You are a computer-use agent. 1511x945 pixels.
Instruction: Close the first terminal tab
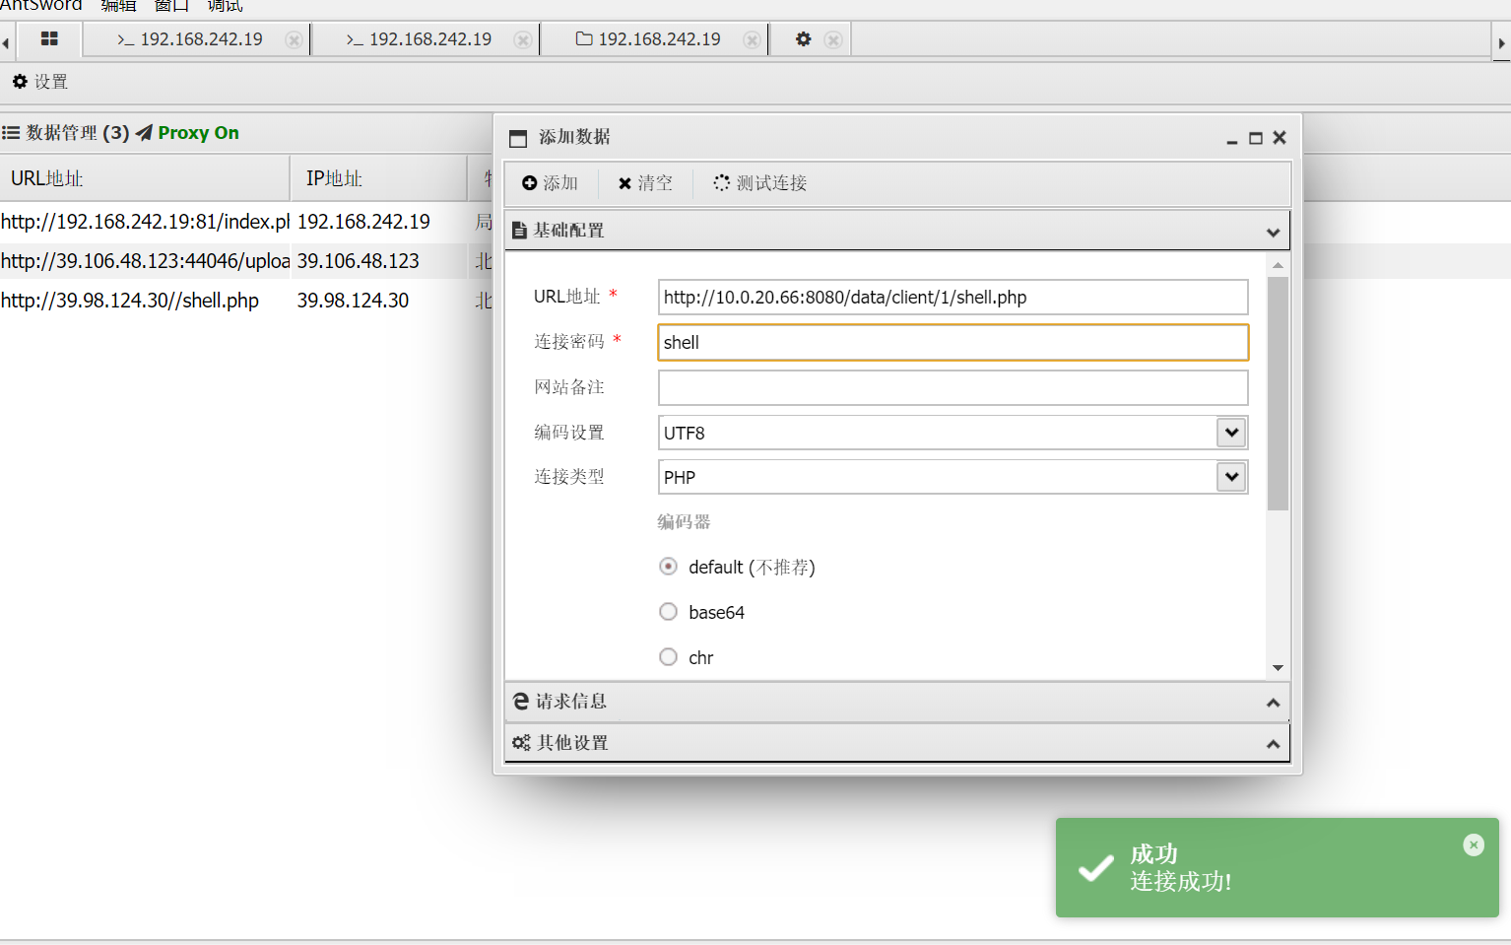click(x=294, y=40)
